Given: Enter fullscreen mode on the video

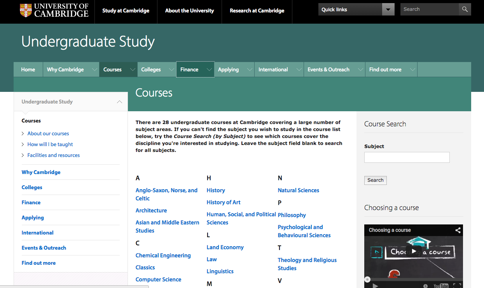Looking at the screenshot, I should [x=457, y=286].
